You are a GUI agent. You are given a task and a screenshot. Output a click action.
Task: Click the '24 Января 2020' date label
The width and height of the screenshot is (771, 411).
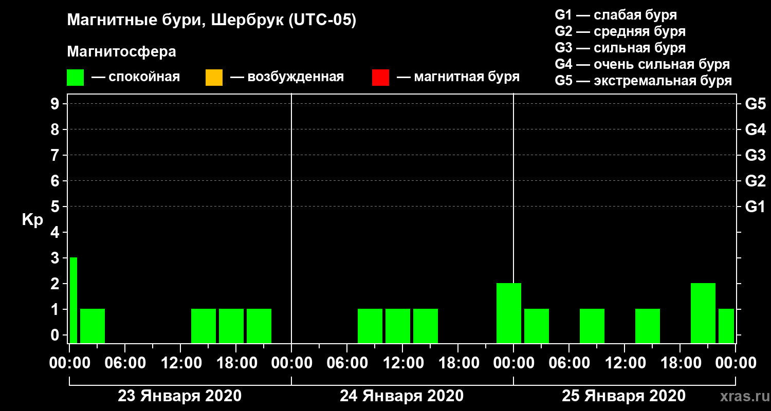[401, 396]
